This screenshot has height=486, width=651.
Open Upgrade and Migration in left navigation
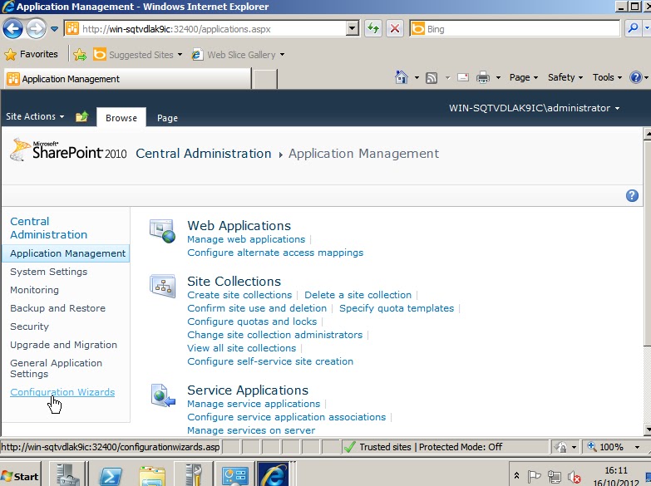pos(63,345)
